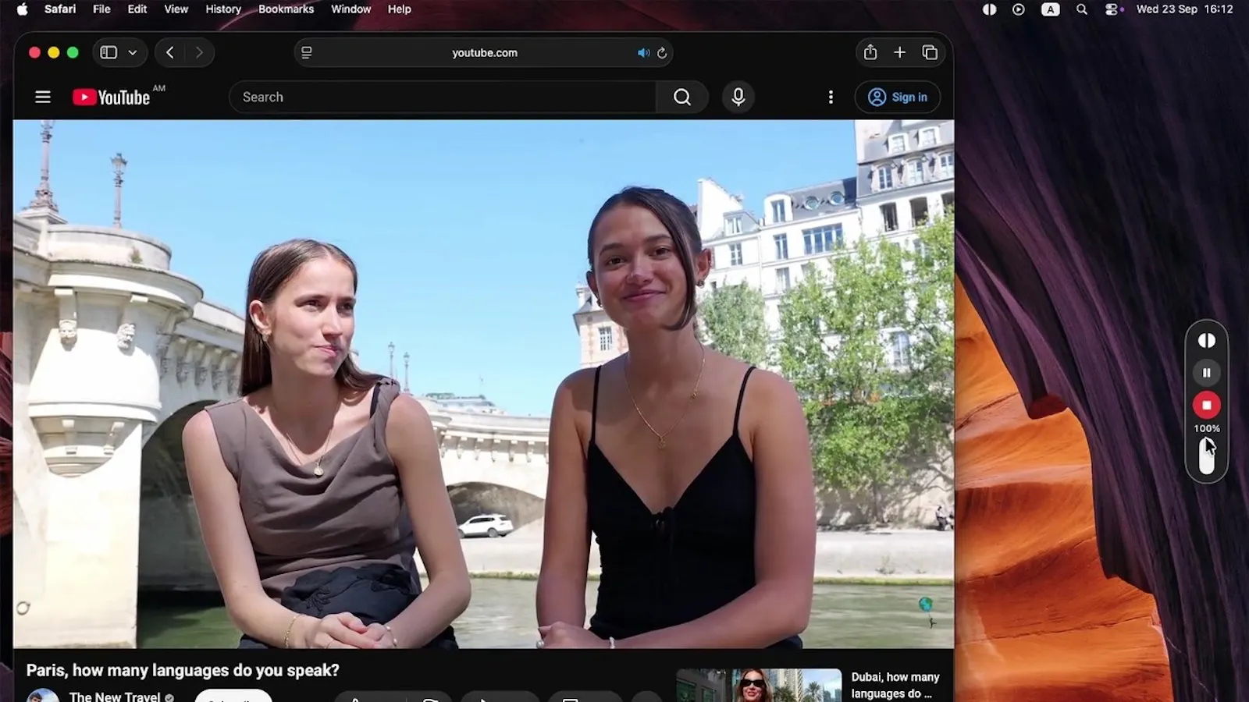Viewport: 1249px width, 702px height.
Task: Open the Apple menu
Action: point(22,9)
